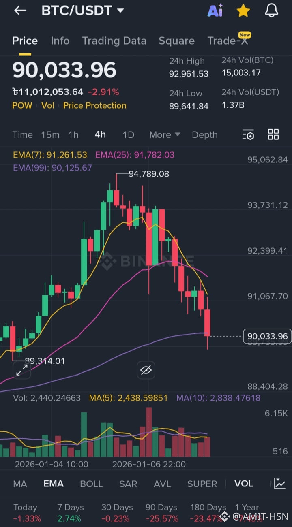Click the EMA(25) 91,782.03 label

[x=135, y=155]
